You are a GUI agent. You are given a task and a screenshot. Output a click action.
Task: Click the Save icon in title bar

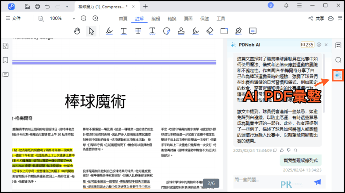coord(27,7)
